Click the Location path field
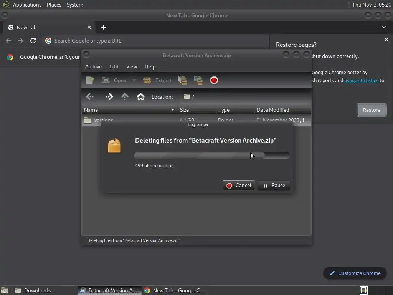The width and height of the screenshot is (393, 295). pyautogui.click(x=244, y=97)
